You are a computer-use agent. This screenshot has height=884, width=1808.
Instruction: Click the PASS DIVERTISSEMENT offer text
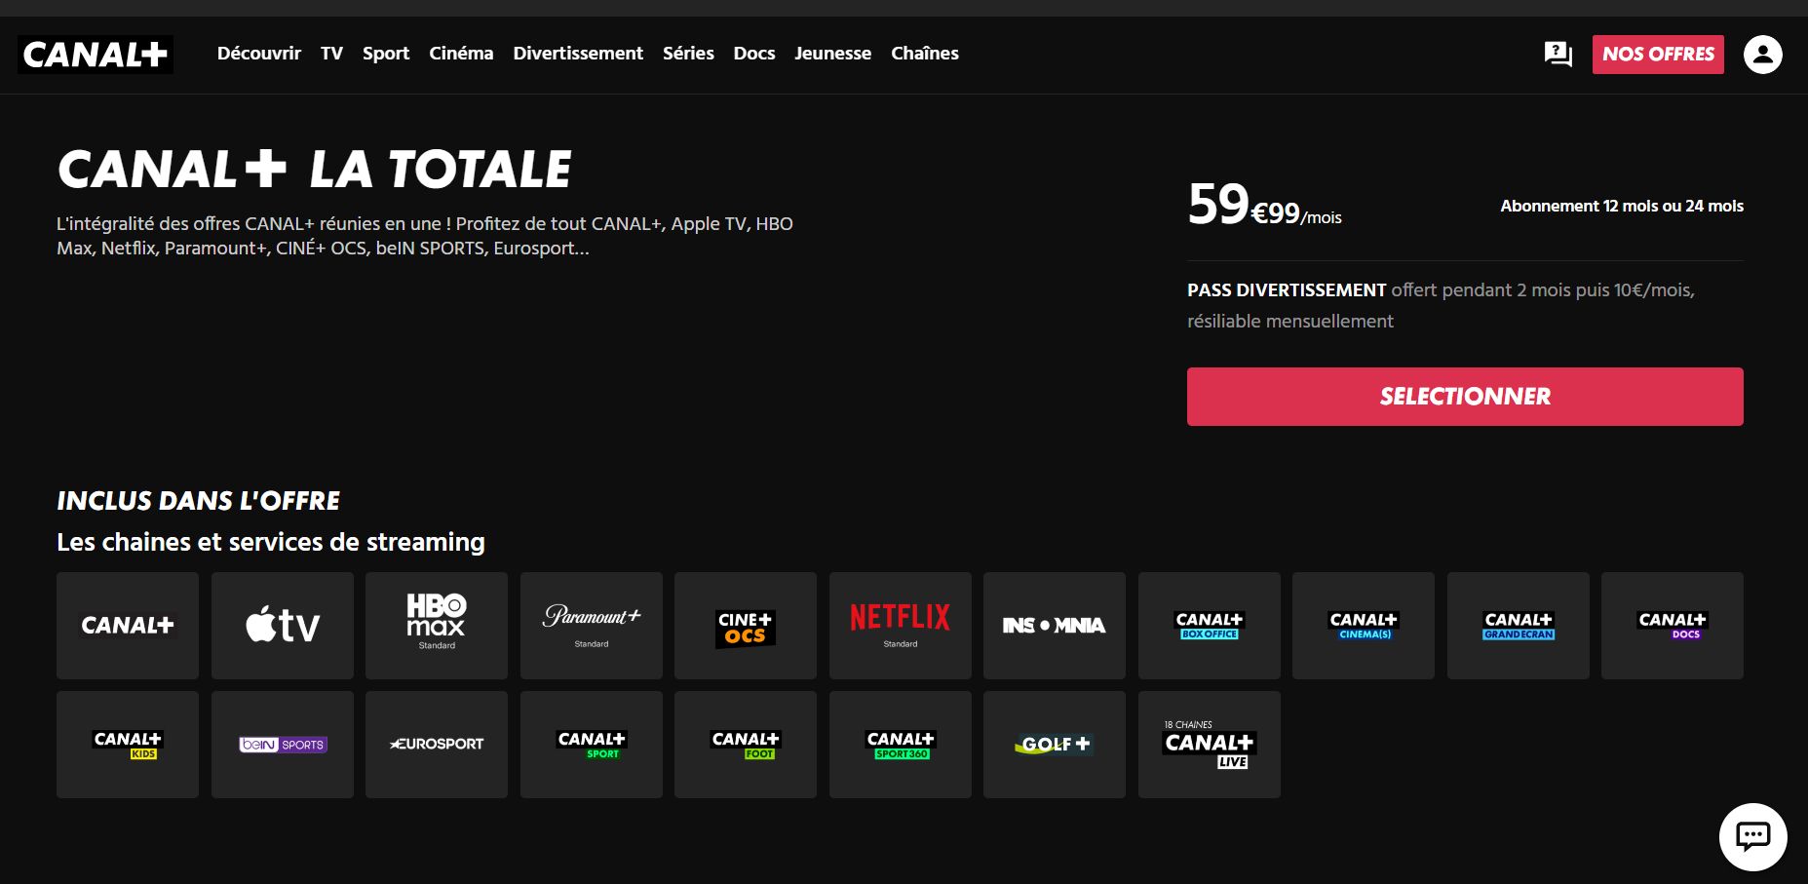point(1442,305)
